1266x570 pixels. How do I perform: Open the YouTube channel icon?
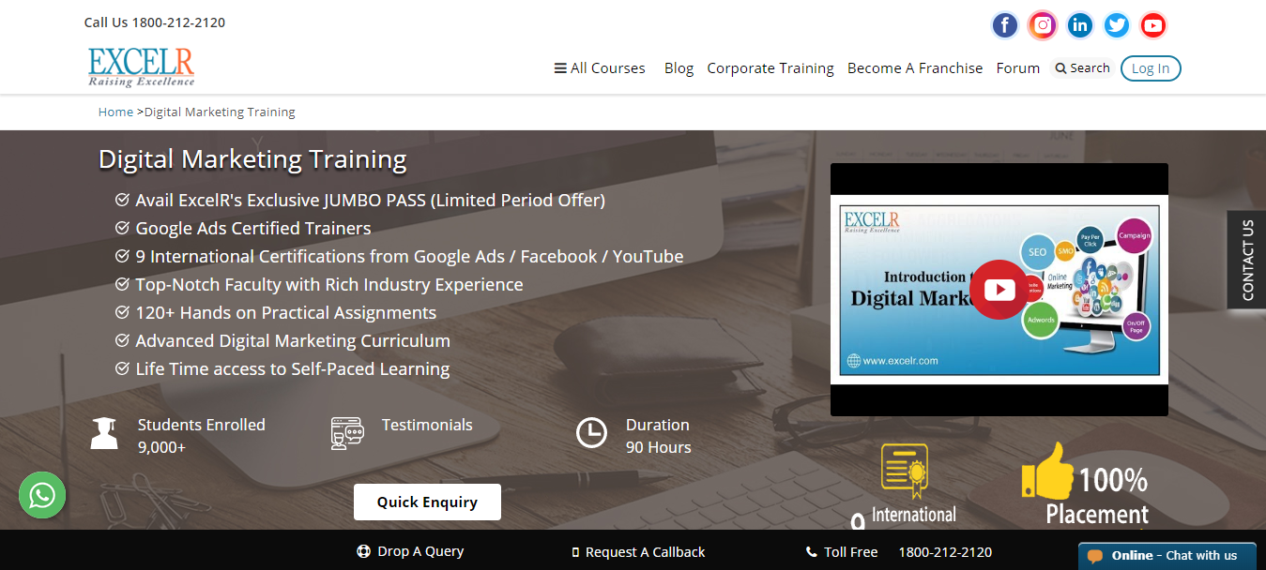tap(1152, 25)
